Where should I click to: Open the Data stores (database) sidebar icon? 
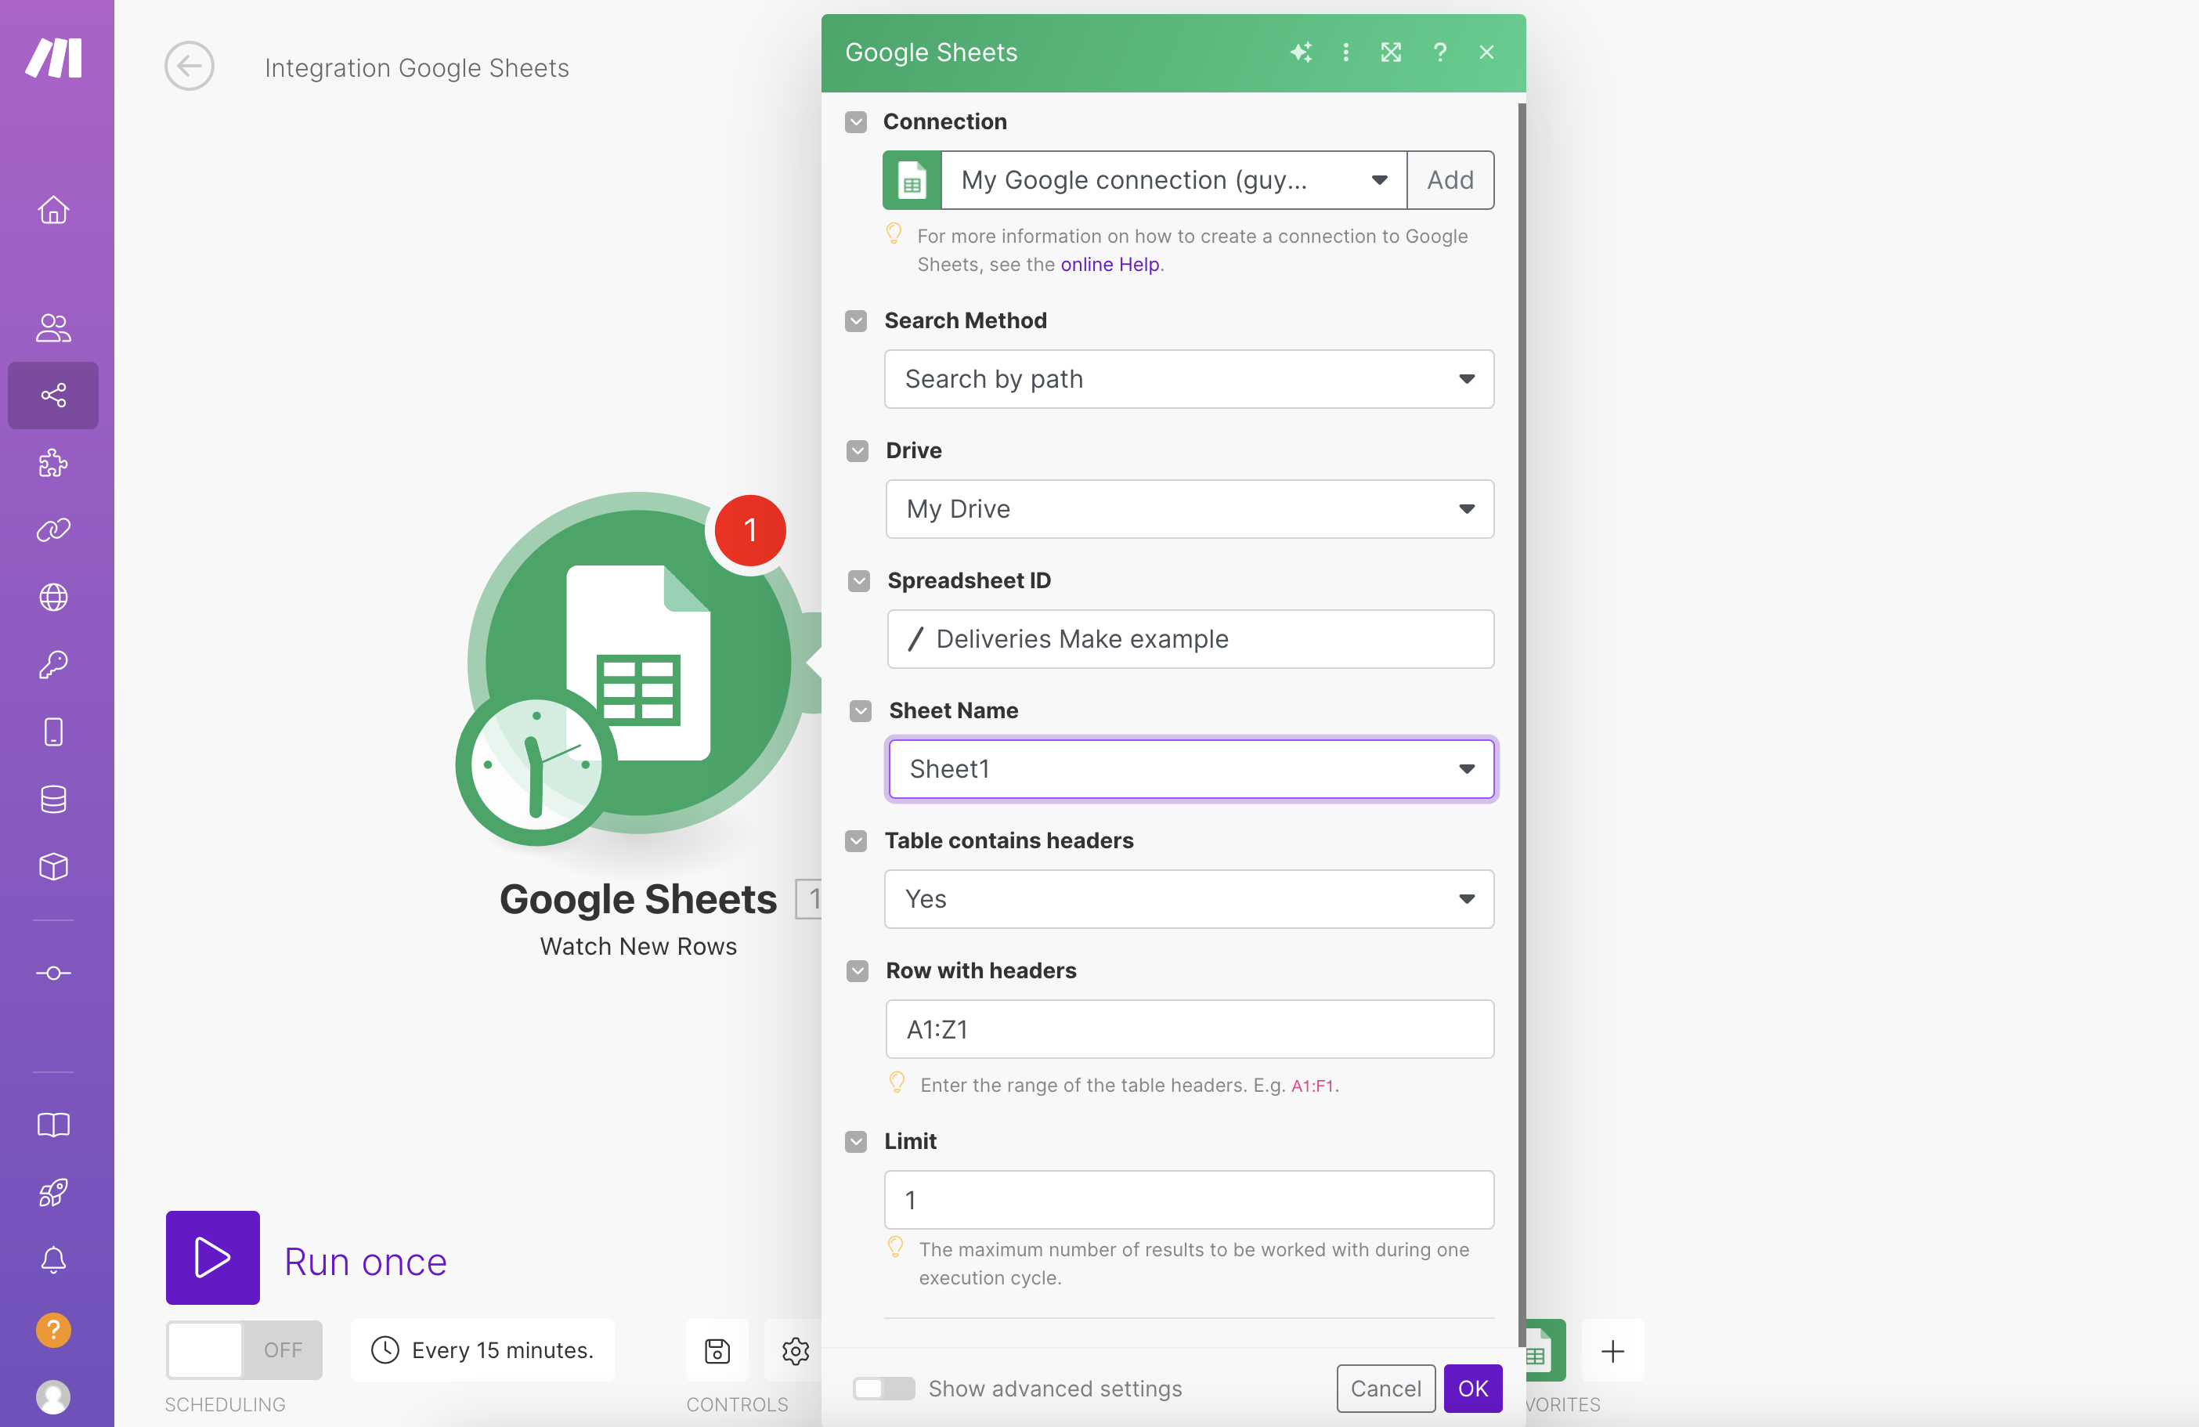(x=53, y=800)
